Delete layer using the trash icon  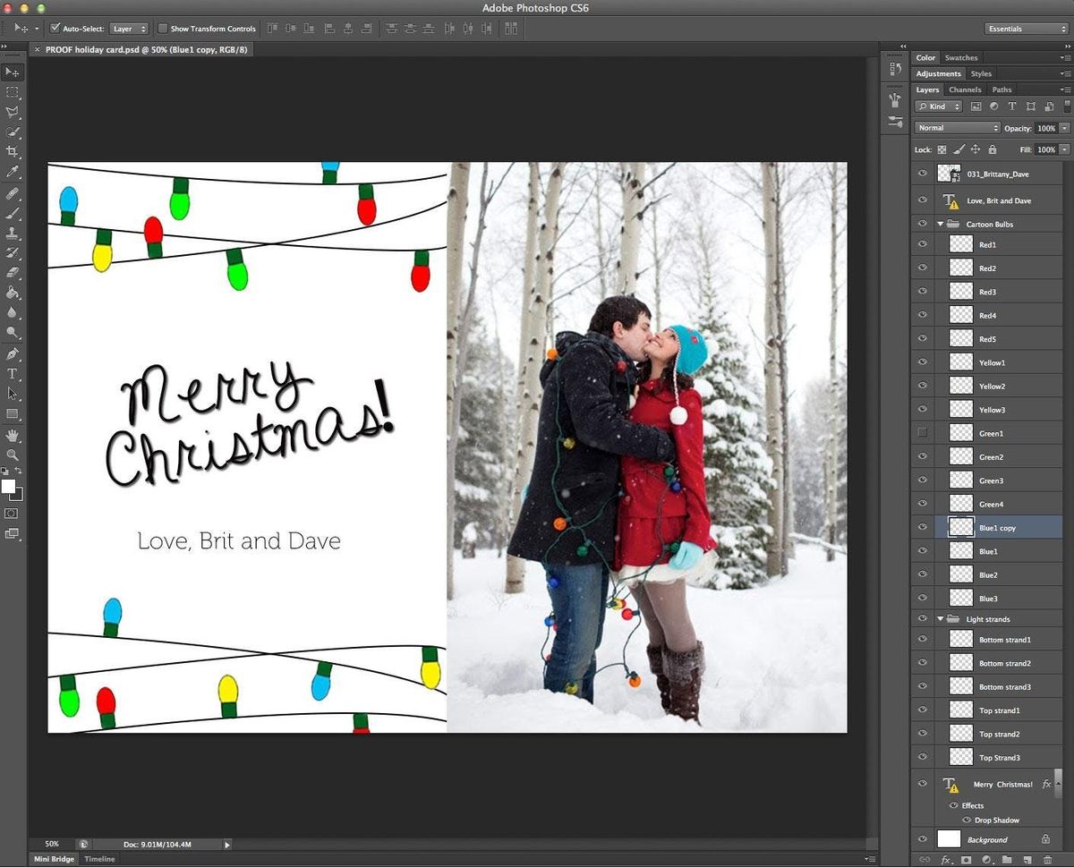click(1047, 860)
